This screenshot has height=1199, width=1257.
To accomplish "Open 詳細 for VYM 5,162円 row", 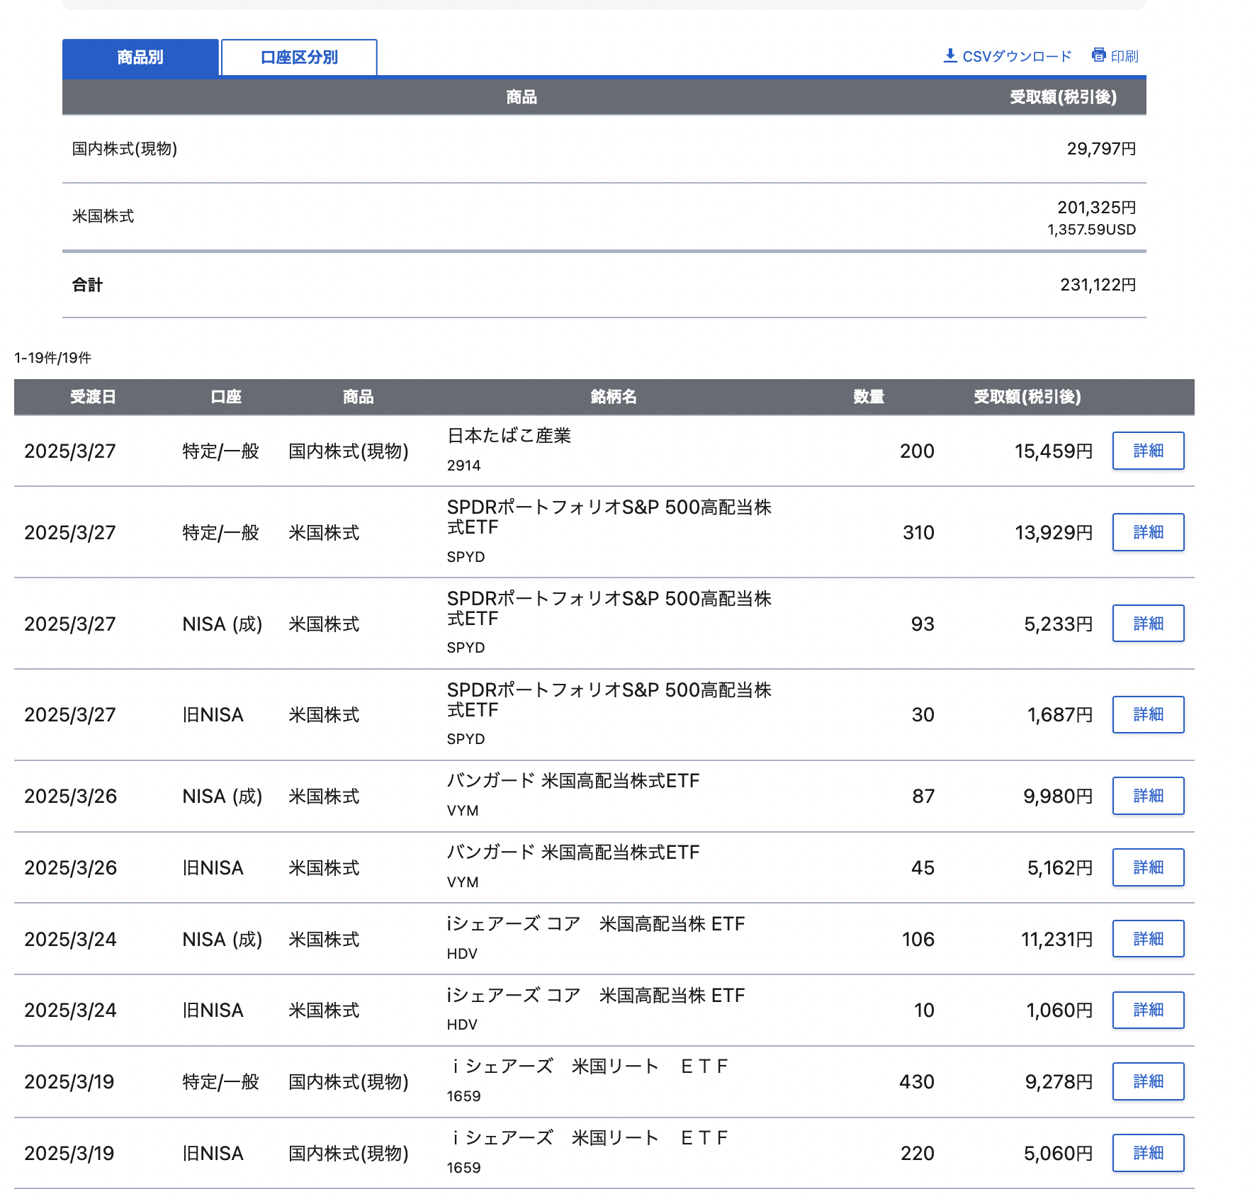I will point(1148,867).
